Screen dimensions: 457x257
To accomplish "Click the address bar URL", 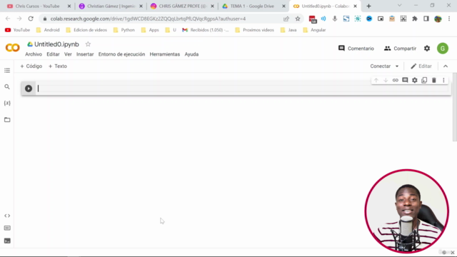I will [x=148, y=19].
